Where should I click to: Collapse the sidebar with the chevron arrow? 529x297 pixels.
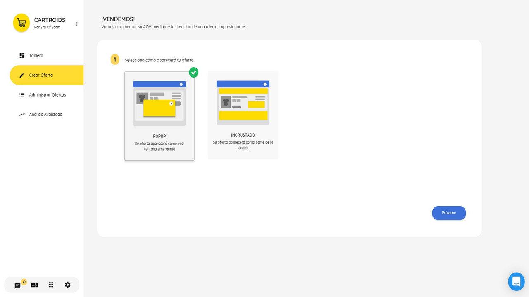coord(76,24)
